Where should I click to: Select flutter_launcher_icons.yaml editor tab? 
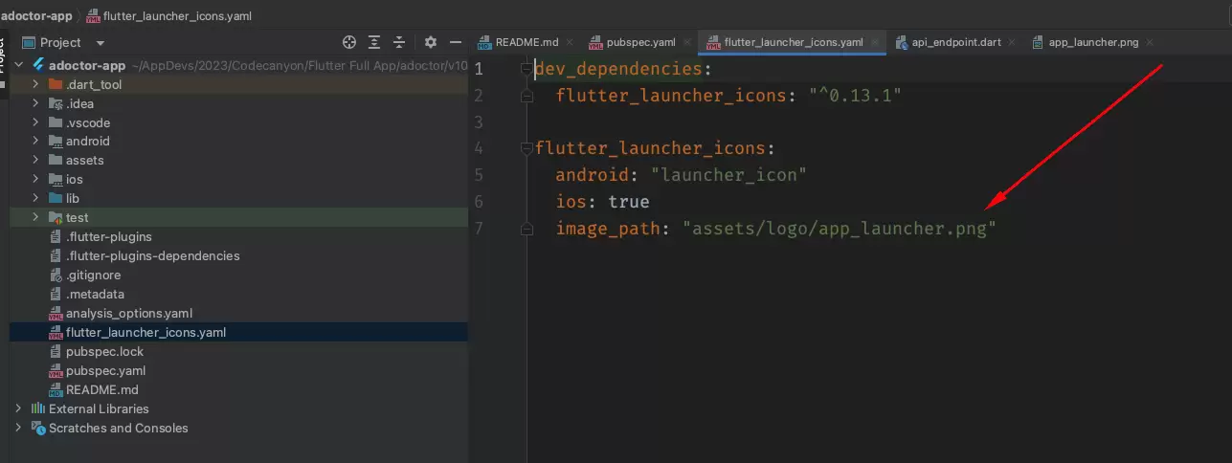[794, 42]
